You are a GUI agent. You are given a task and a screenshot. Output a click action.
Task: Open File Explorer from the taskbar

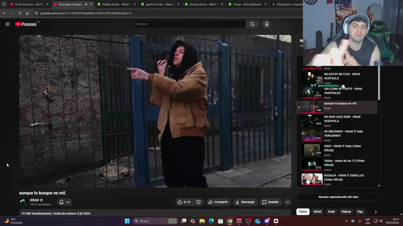point(202,221)
